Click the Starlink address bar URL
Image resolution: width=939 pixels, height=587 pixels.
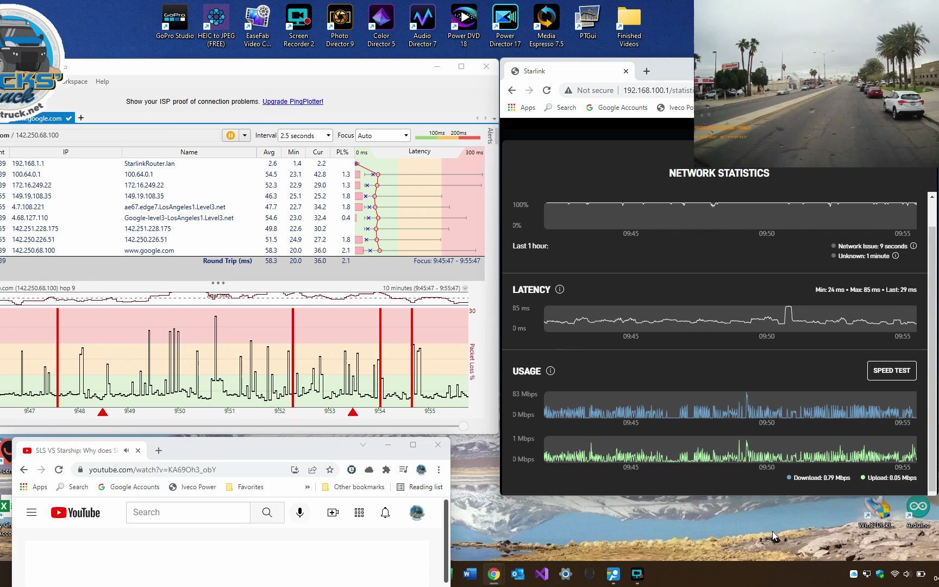point(658,90)
